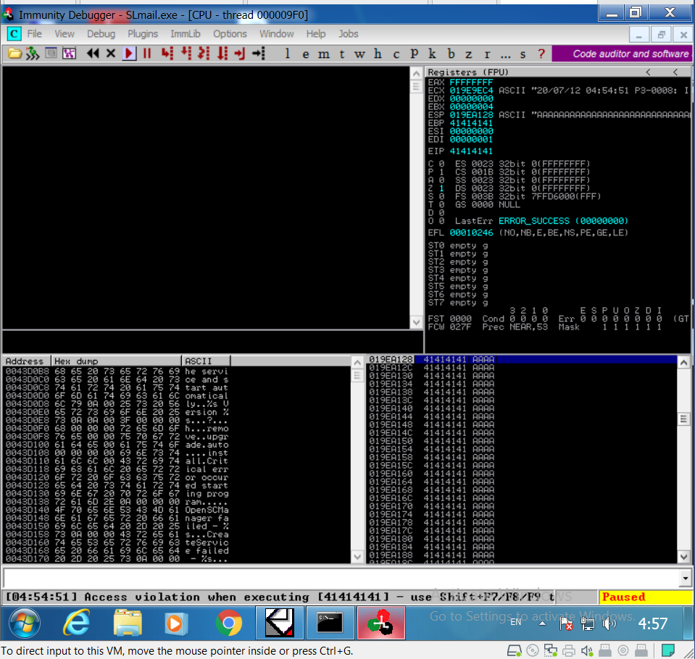
Task: Toggle the Z flag value
Action: pos(441,188)
